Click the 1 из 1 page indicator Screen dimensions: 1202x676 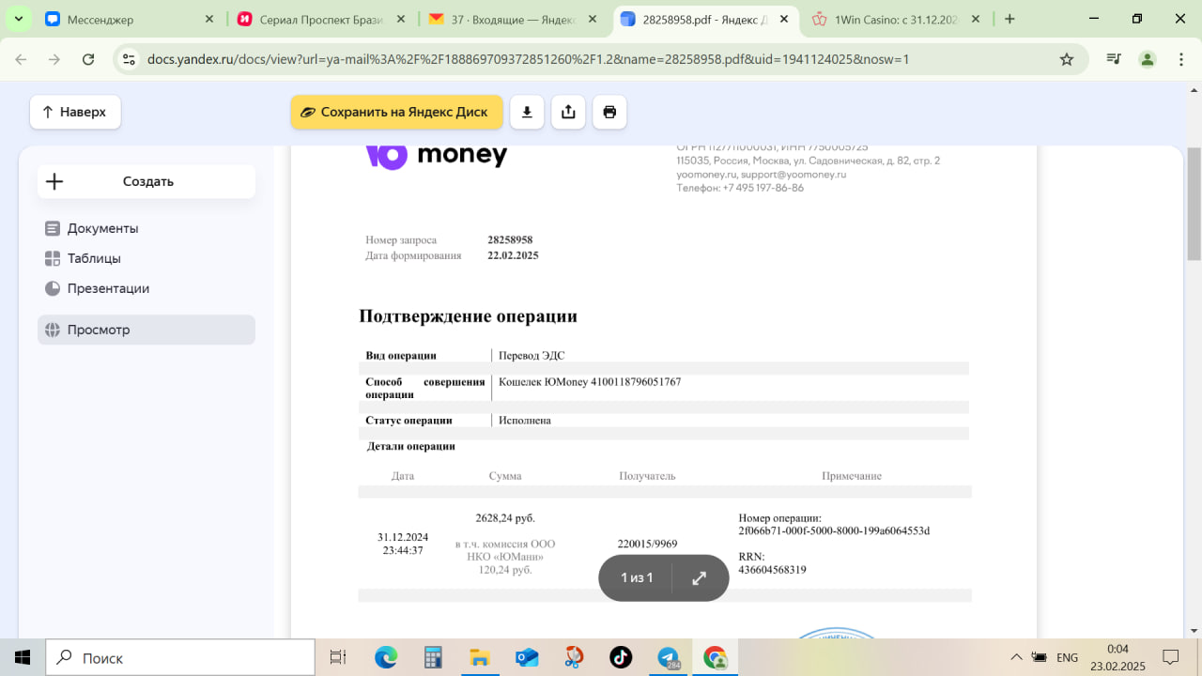(637, 578)
